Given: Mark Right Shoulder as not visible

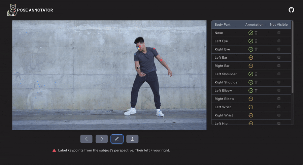Looking at the screenshot, I should (x=279, y=82).
